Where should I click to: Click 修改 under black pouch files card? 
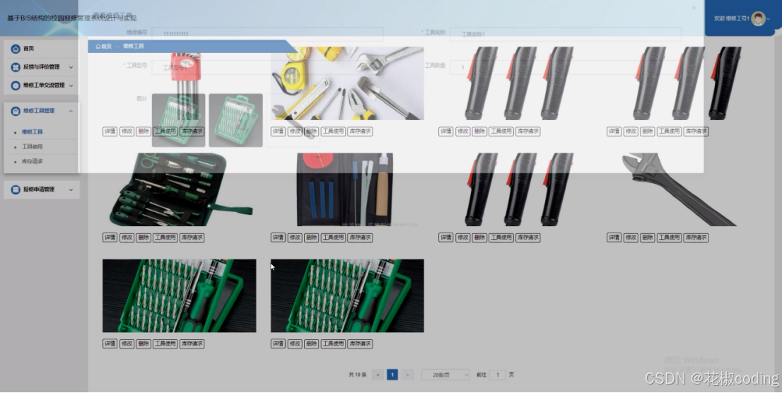pos(295,238)
